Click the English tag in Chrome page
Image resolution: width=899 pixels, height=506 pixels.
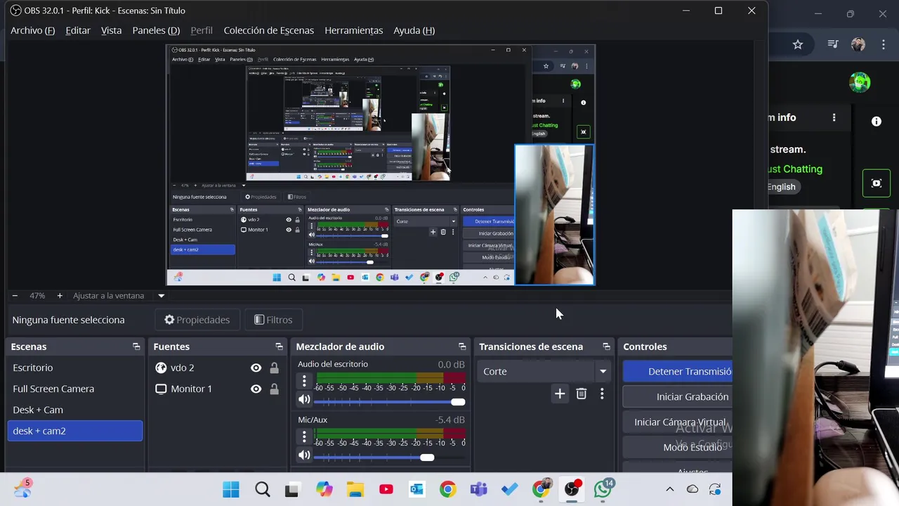(781, 187)
